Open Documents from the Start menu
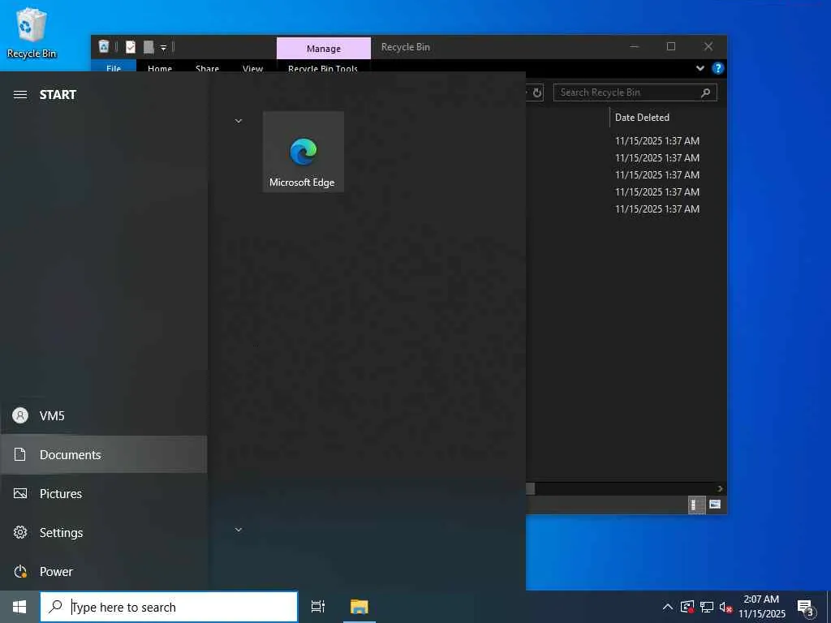Image resolution: width=831 pixels, height=623 pixels. pos(104,454)
